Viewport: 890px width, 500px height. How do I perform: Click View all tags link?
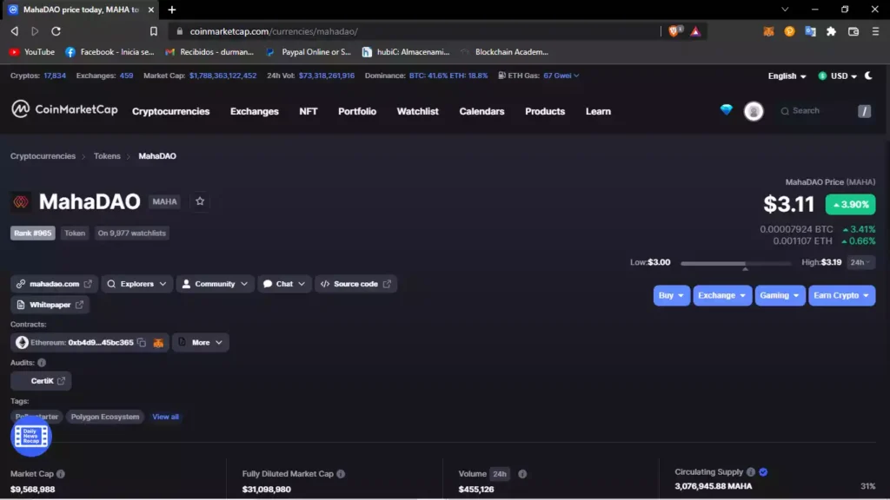(x=165, y=417)
